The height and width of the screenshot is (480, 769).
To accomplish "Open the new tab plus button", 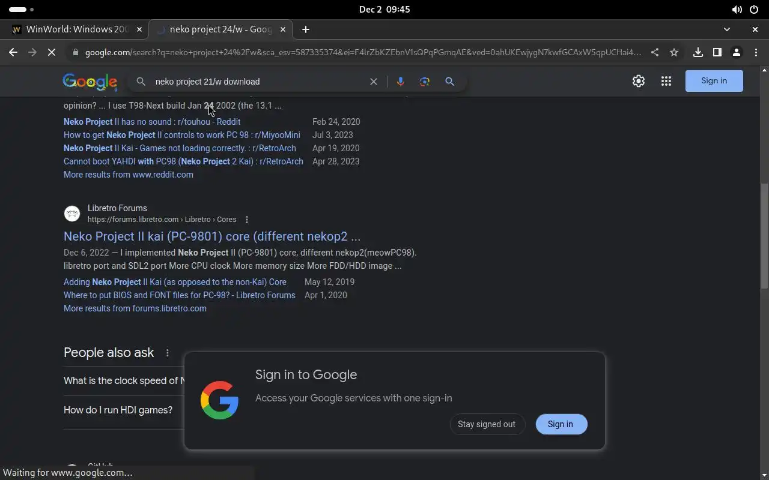I will tap(306, 29).
